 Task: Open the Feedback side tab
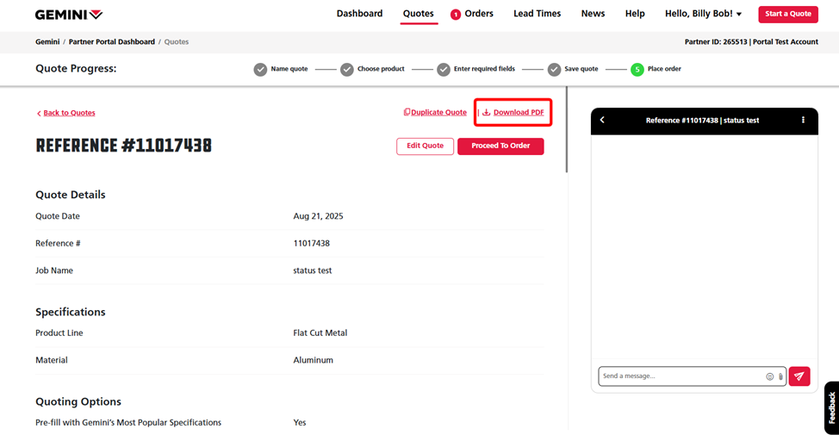[x=831, y=407]
